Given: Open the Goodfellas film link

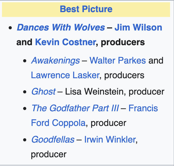Looking at the screenshot, I should click(x=53, y=139).
